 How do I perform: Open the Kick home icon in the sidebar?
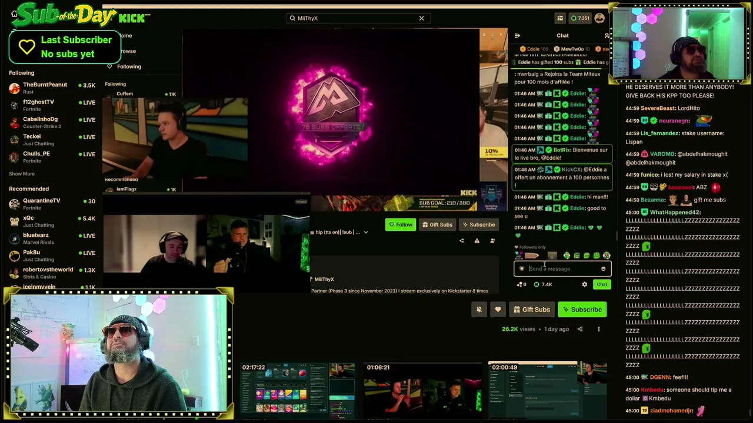click(x=14, y=14)
